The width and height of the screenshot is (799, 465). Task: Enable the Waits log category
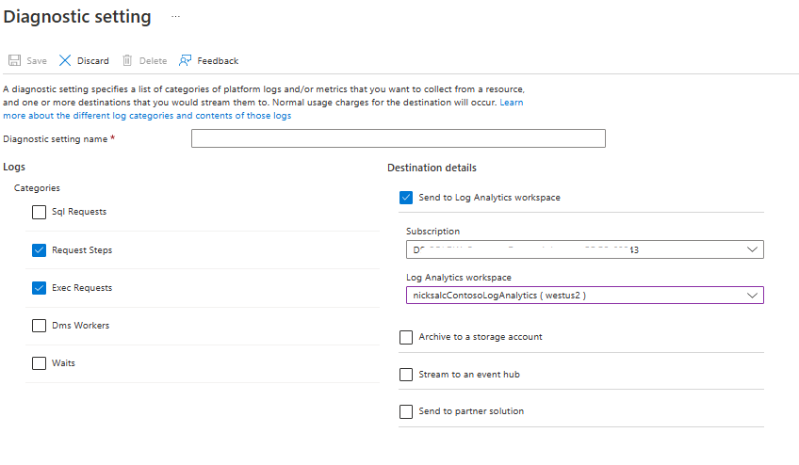click(39, 363)
